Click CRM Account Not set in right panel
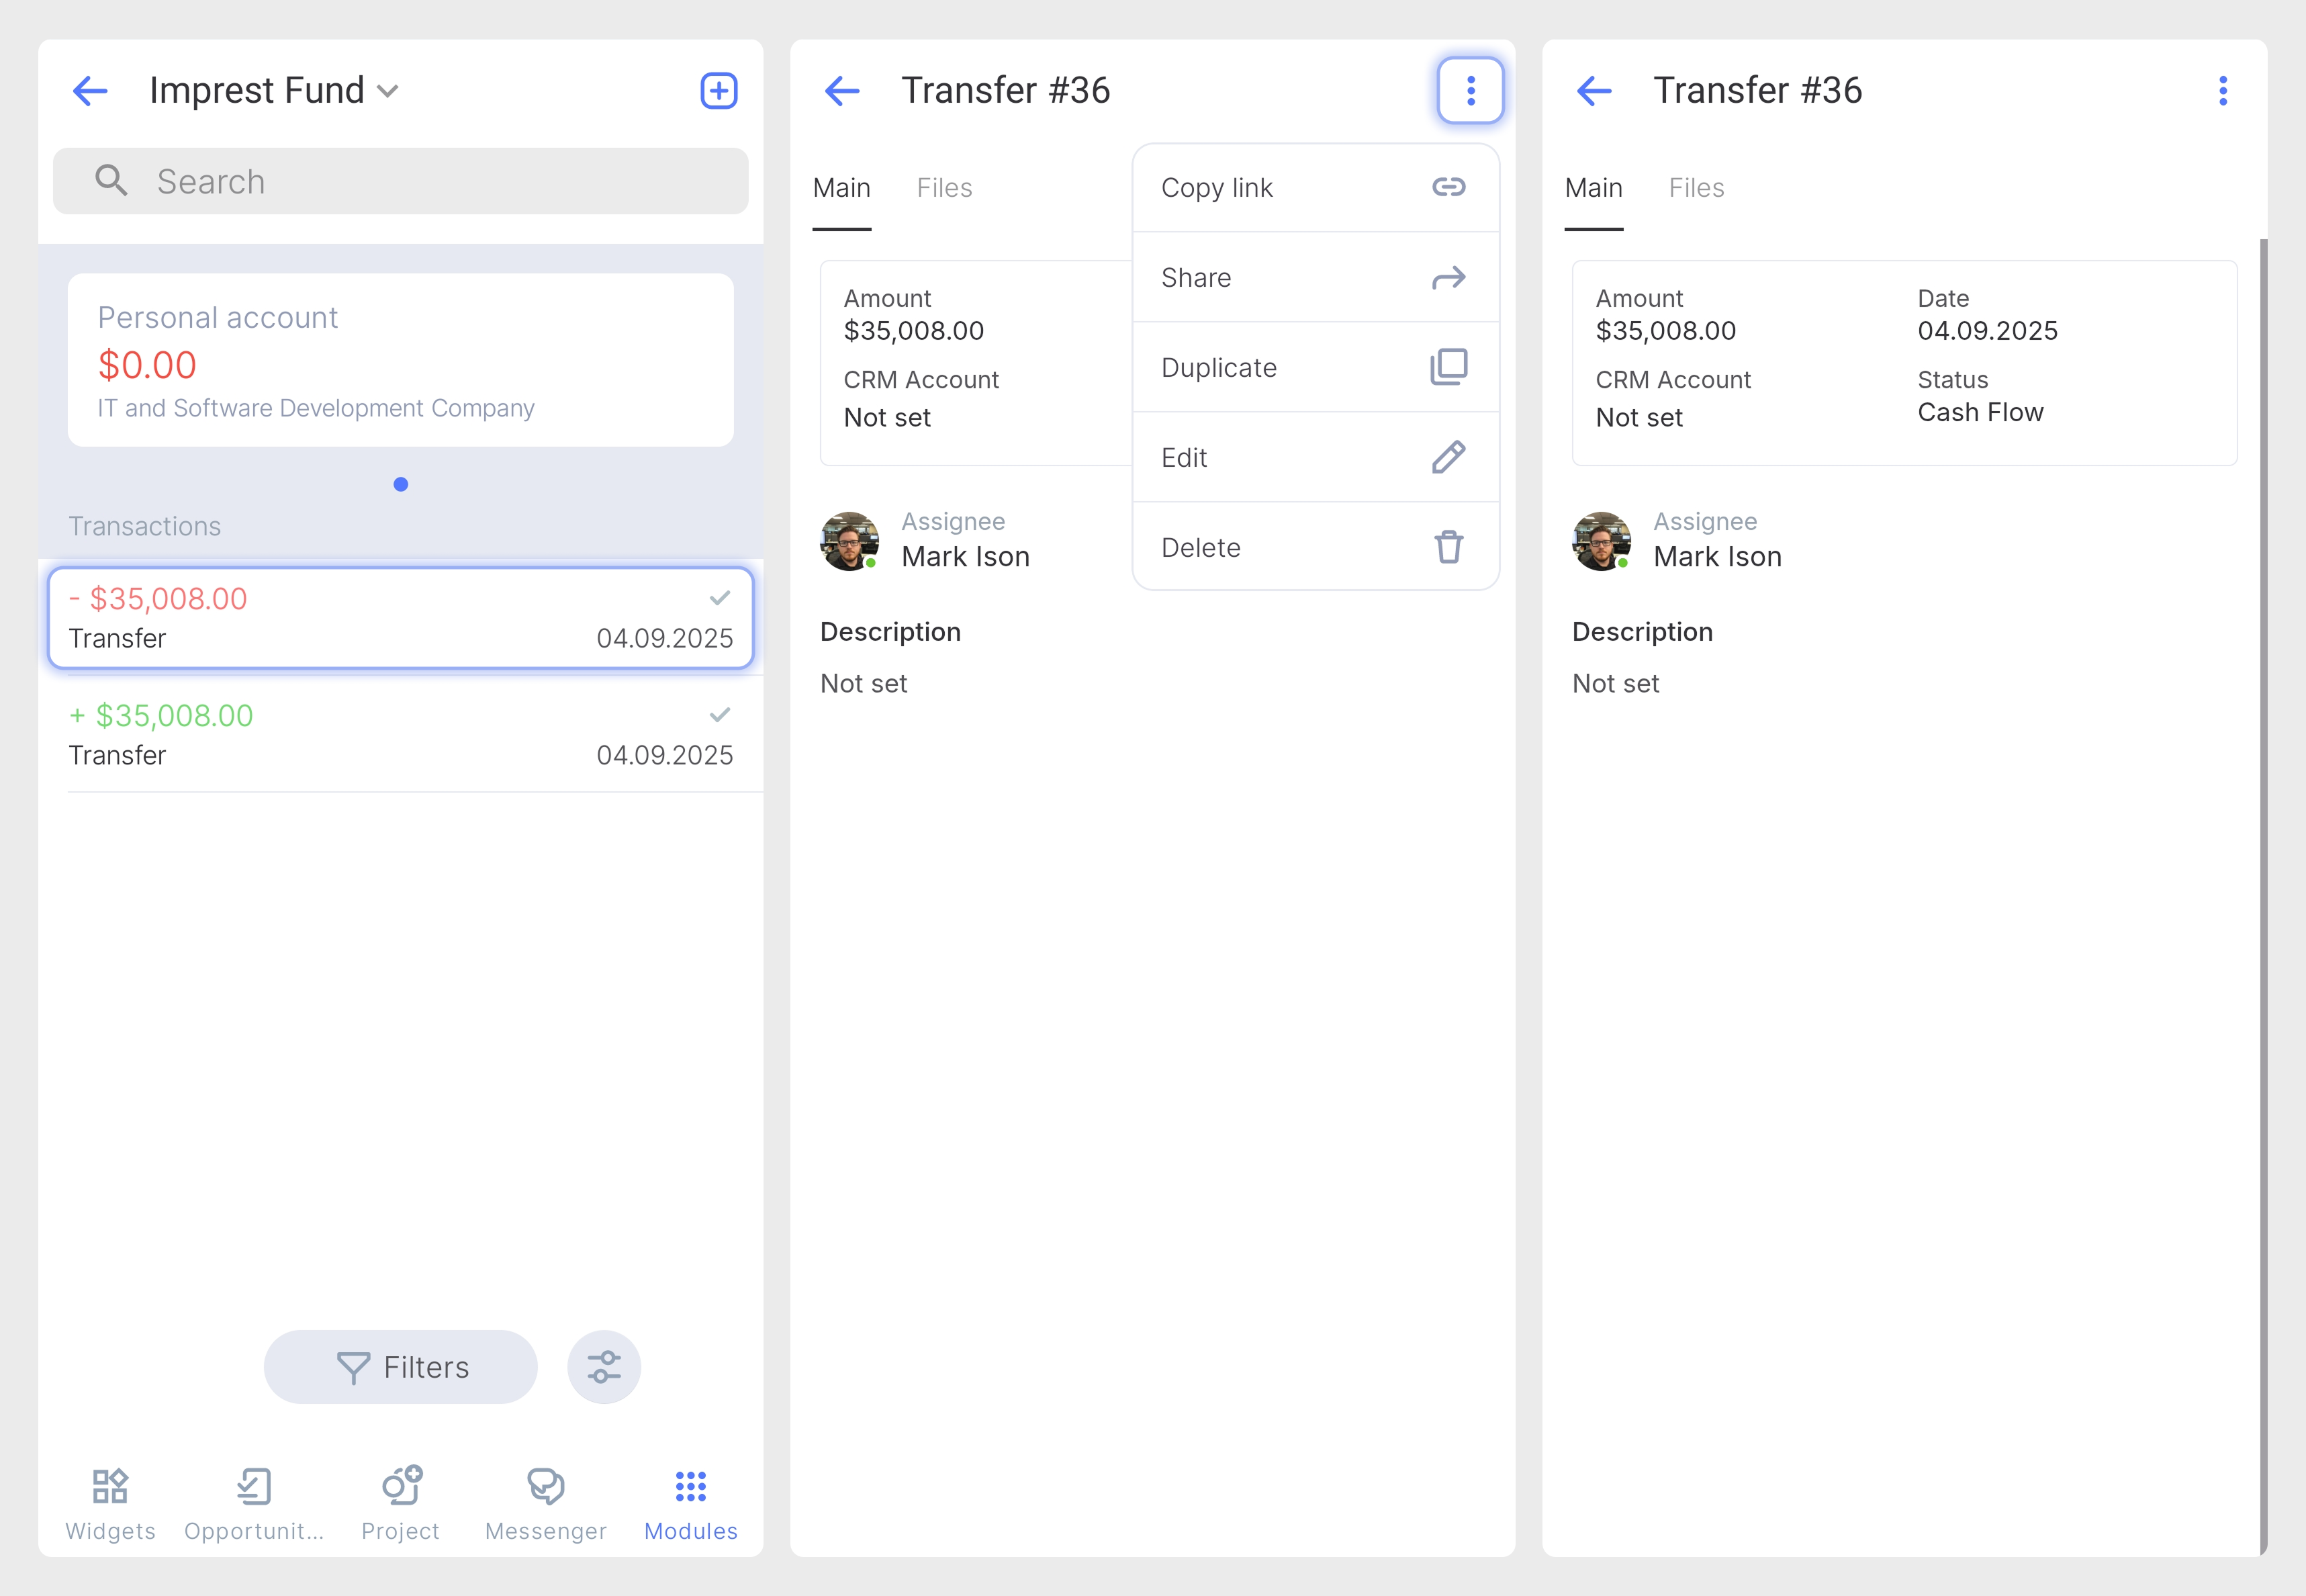The width and height of the screenshot is (2306, 1596). coord(1639,418)
